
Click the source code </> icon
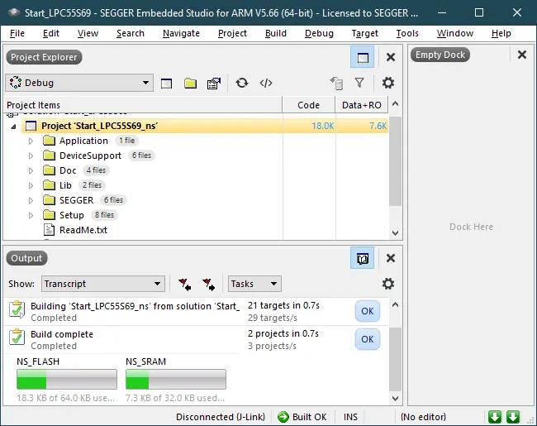(x=265, y=83)
